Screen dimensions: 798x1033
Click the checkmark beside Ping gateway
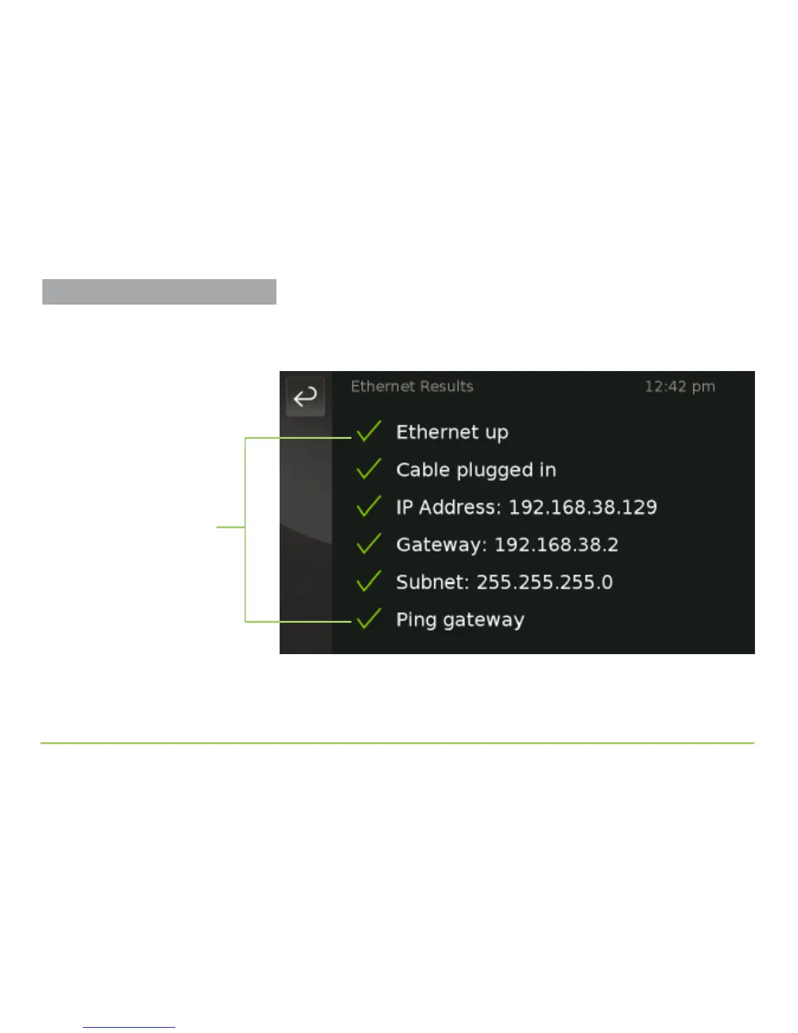(x=369, y=619)
